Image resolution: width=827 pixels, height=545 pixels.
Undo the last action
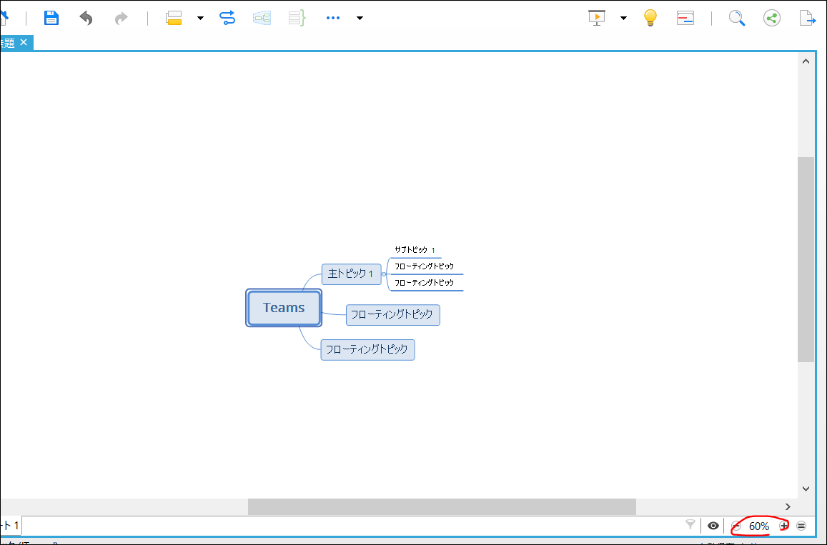coord(86,19)
